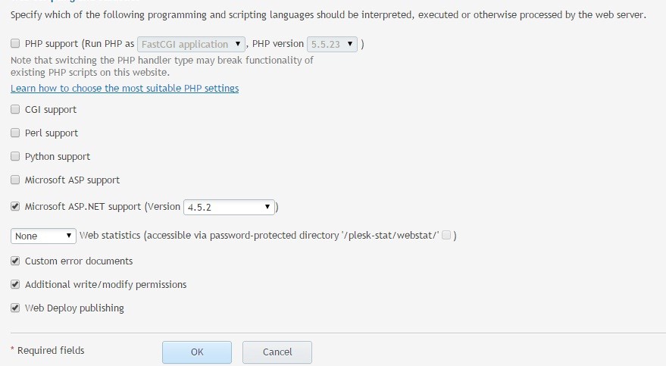Open the Web statistics 'None' dropdown
The height and width of the screenshot is (366, 666).
coord(44,236)
